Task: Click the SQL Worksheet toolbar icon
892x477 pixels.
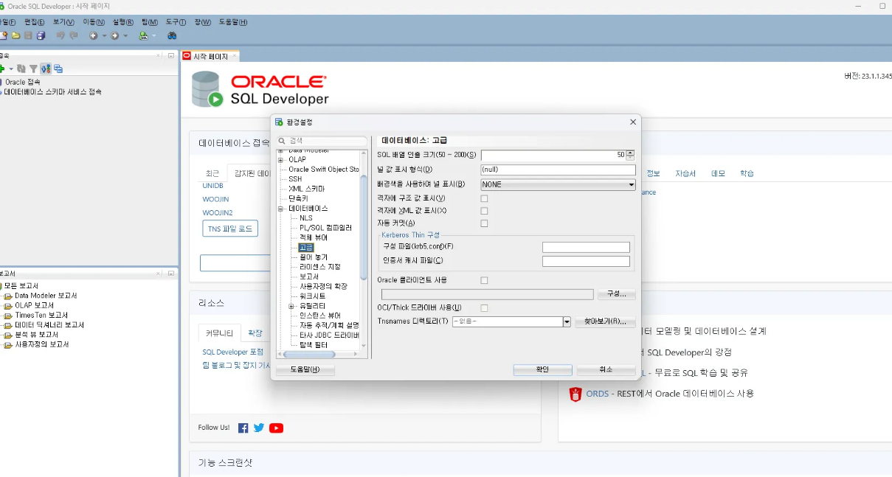Action: point(143,35)
